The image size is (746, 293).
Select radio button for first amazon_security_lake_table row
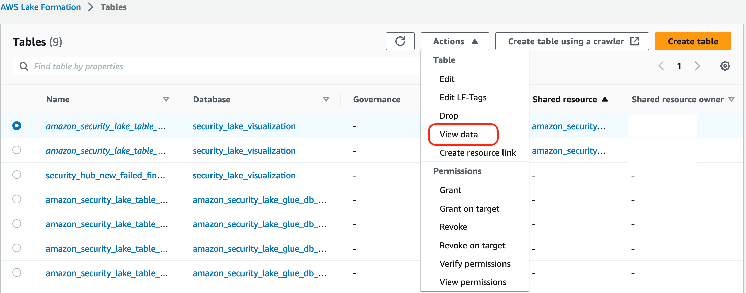[17, 126]
